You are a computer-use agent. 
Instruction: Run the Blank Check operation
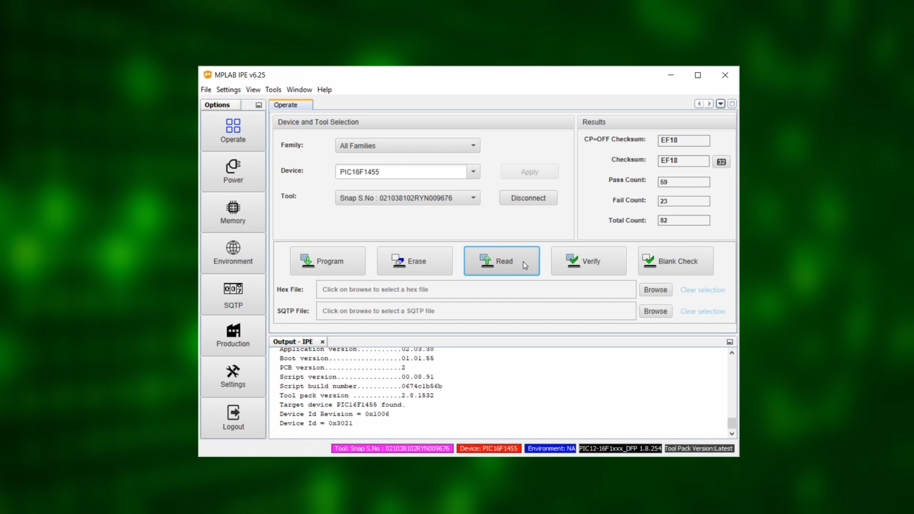676,261
